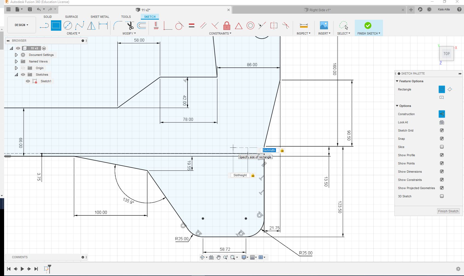Switch to the SOLID tab
464x276 pixels.
48,17
